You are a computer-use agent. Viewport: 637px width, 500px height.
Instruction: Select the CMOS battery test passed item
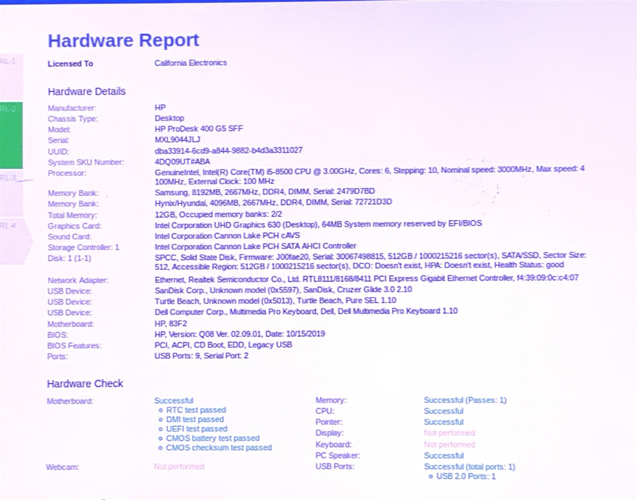pyautogui.click(x=212, y=438)
